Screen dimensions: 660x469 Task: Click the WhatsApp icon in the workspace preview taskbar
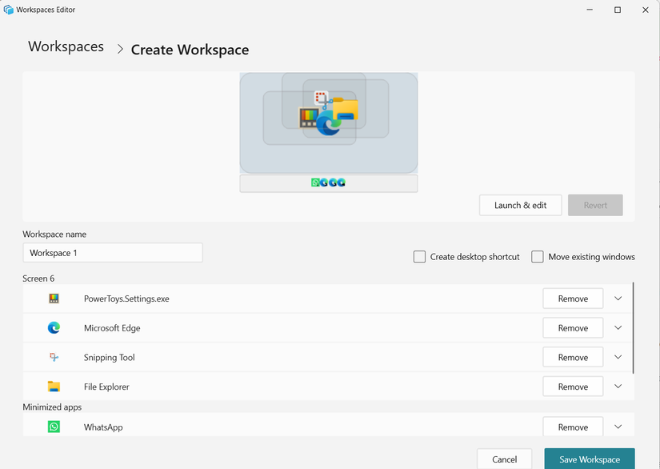pyautogui.click(x=316, y=182)
